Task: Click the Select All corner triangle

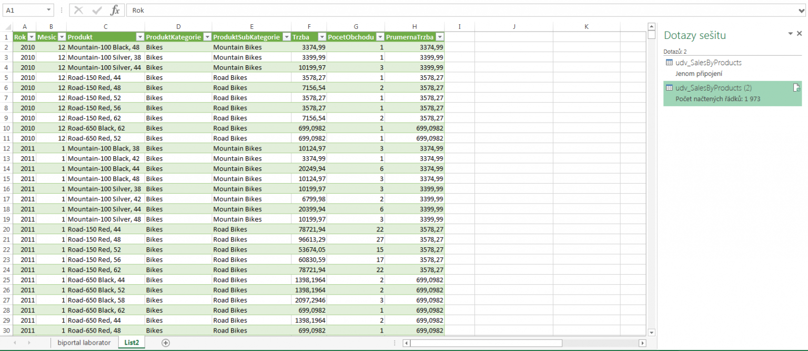Action: (x=7, y=27)
